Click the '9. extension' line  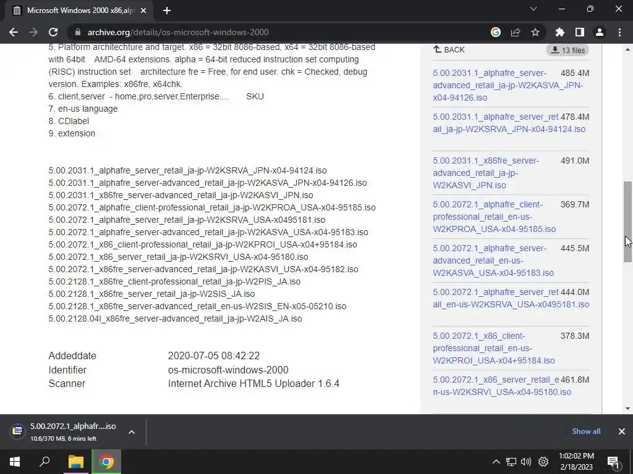(x=72, y=133)
